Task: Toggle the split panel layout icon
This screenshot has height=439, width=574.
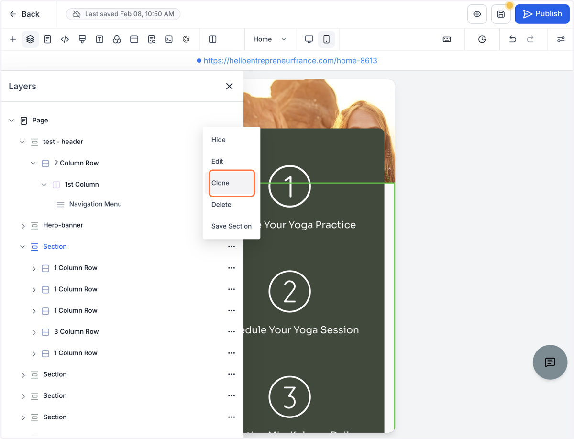Action: tap(213, 39)
